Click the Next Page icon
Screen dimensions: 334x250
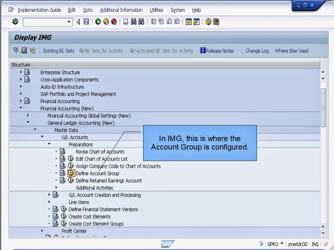169,21
